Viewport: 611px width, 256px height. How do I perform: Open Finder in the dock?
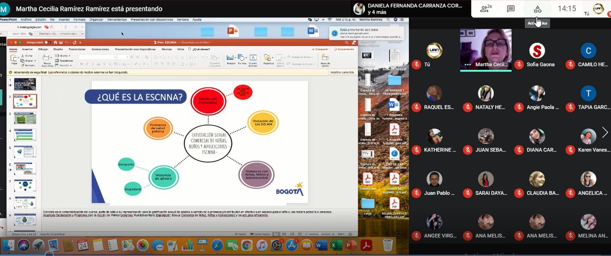[x=9, y=246]
